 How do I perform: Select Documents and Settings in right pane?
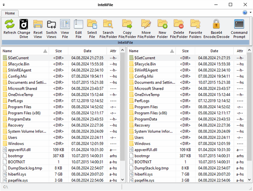coord(155,82)
